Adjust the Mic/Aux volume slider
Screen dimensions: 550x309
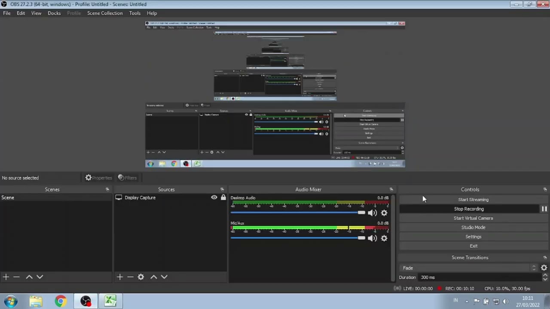298,238
